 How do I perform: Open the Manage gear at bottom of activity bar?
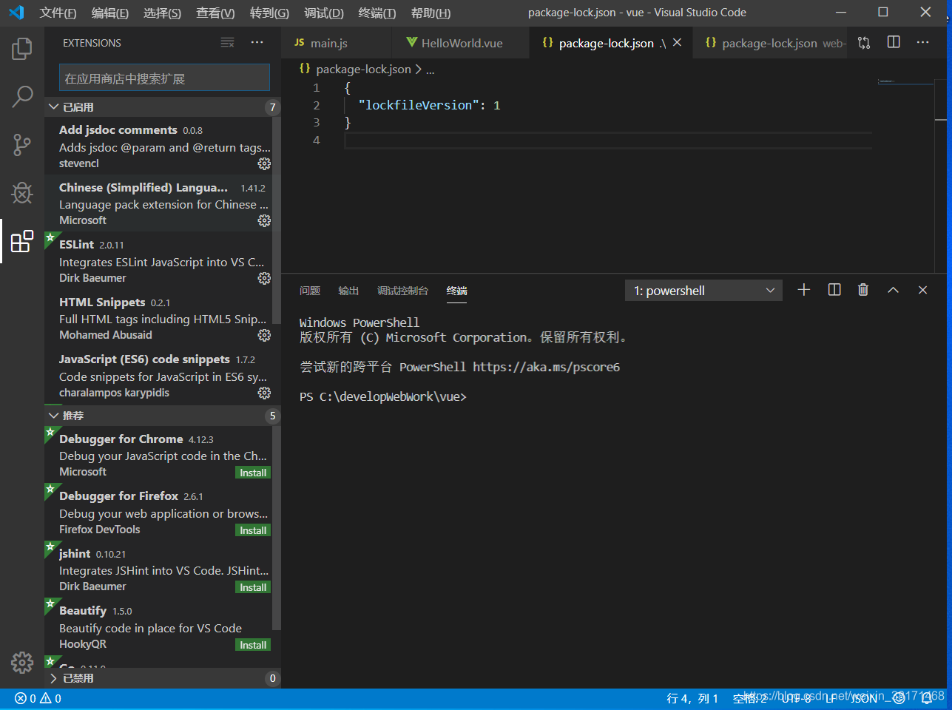[22, 662]
